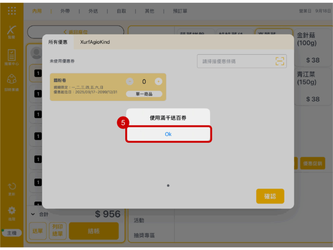Switch to the XurfAgioKind tab
The width and height of the screenshot is (333, 250).
95,42
